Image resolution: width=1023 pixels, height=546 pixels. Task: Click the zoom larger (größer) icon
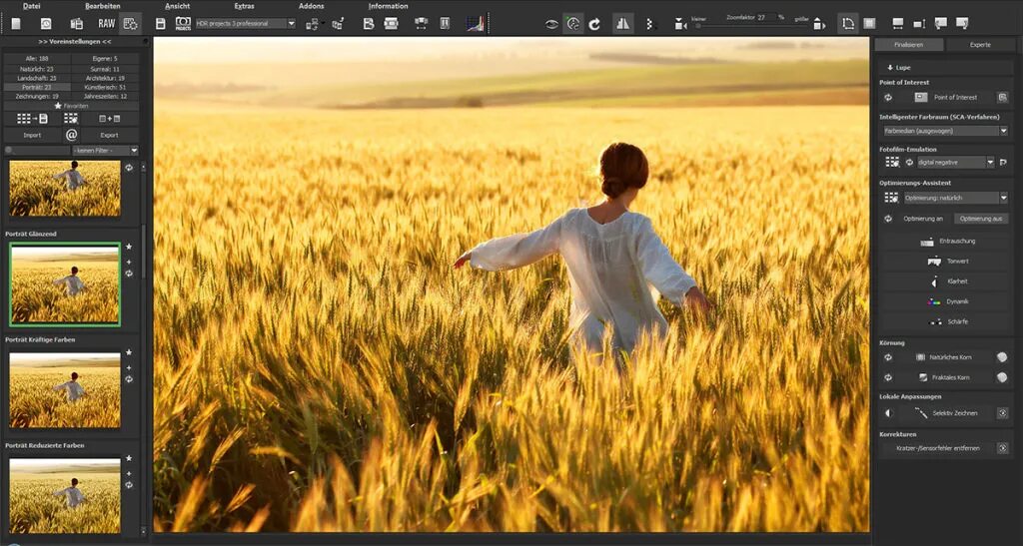click(x=819, y=24)
